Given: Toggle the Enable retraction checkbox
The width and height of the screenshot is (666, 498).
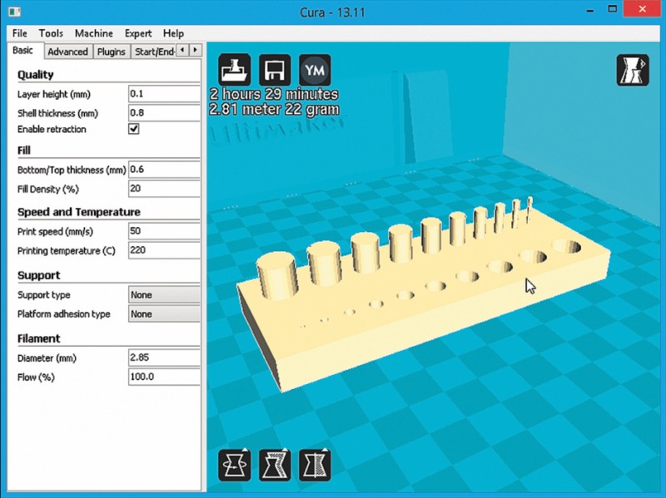Looking at the screenshot, I should pyautogui.click(x=134, y=129).
